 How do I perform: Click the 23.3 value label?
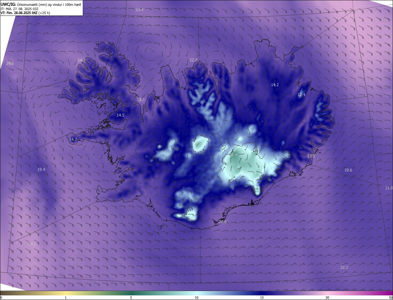(141, 100)
